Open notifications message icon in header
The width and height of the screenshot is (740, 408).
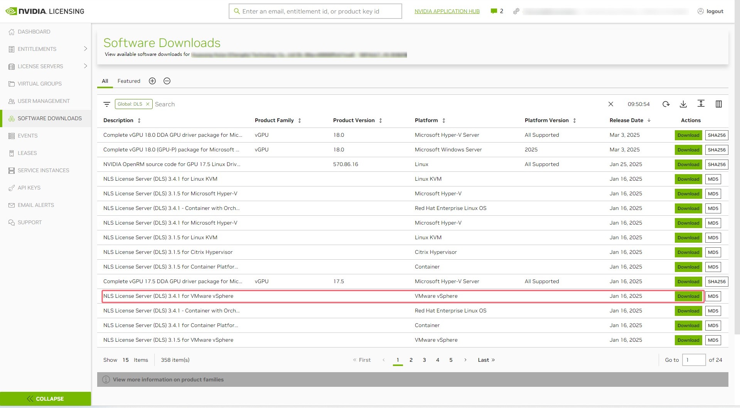pyautogui.click(x=494, y=11)
